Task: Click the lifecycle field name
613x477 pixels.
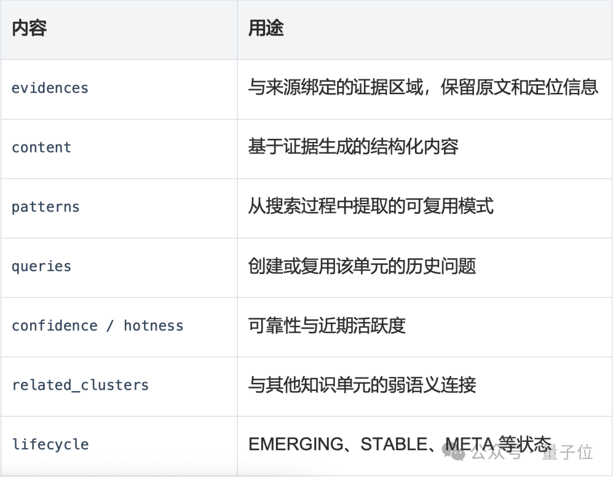Action: point(50,445)
